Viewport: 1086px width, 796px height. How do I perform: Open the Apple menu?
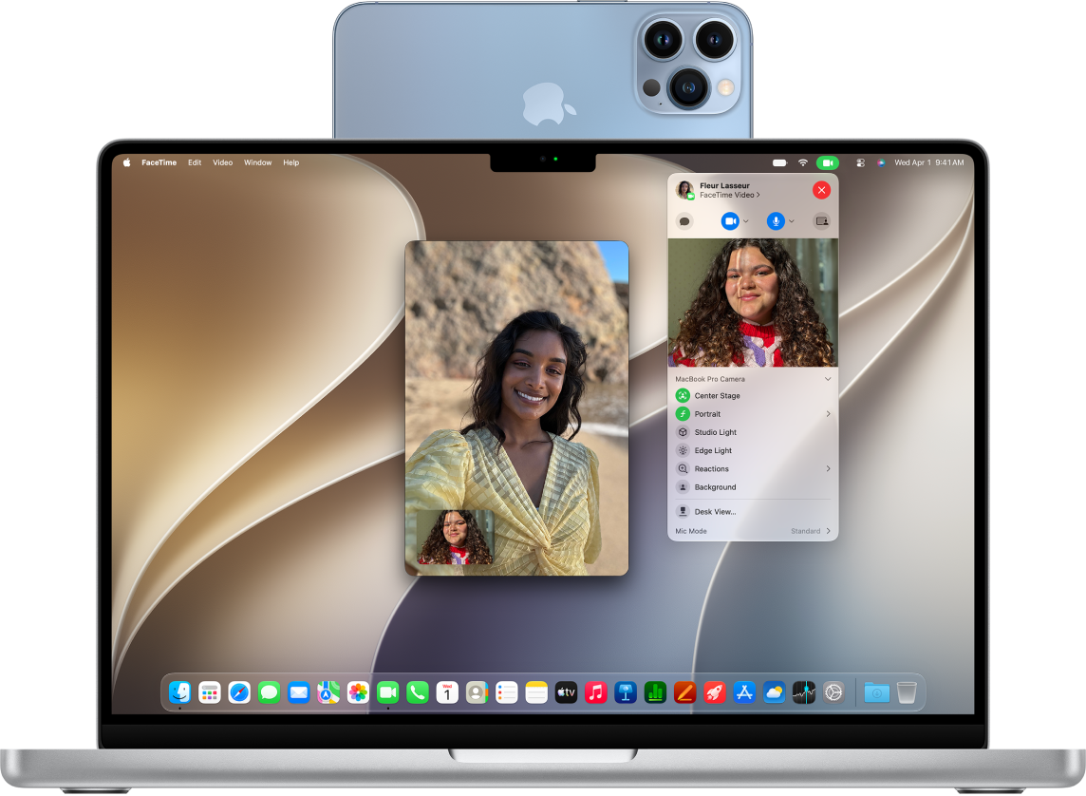[x=127, y=162]
